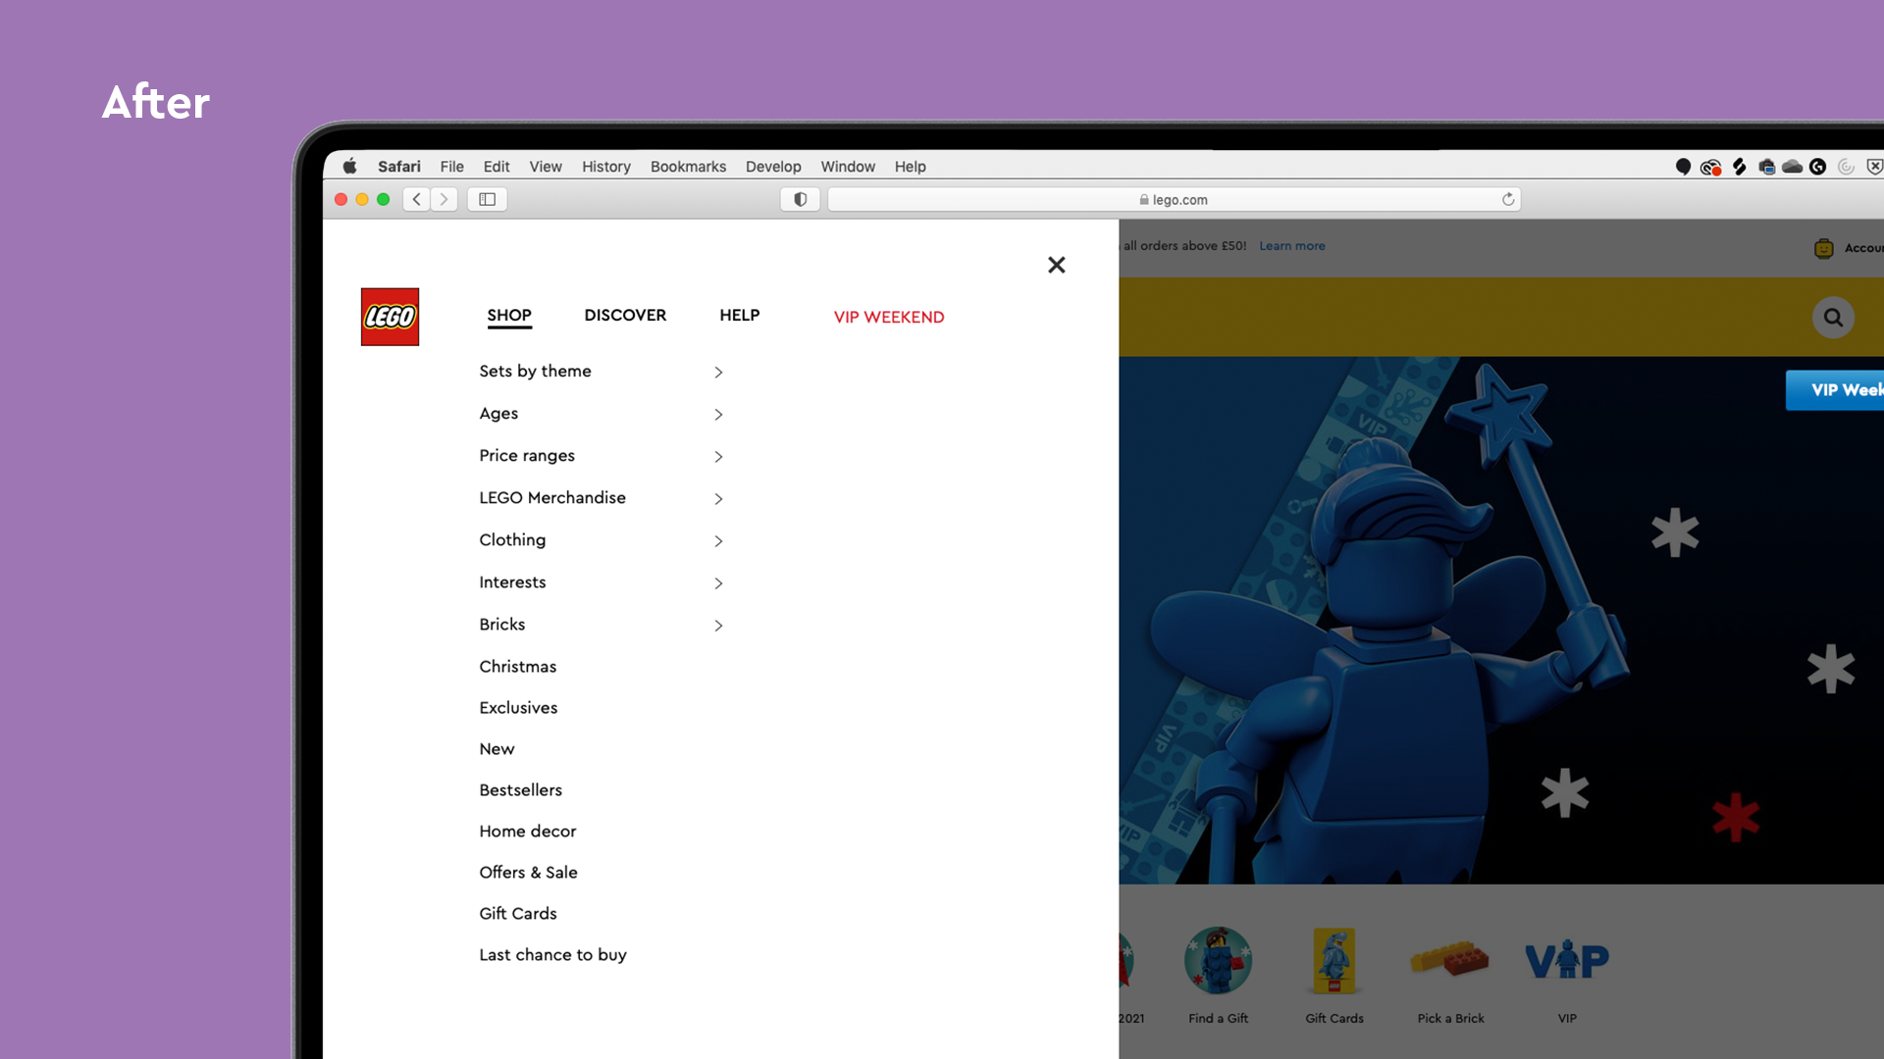Select the HELP tab

pyautogui.click(x=740, y=315)
